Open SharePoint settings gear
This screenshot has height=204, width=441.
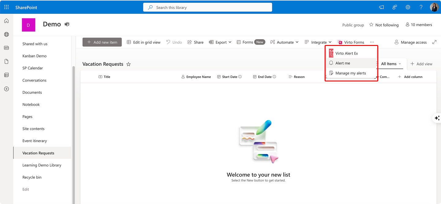click(408, 7)
